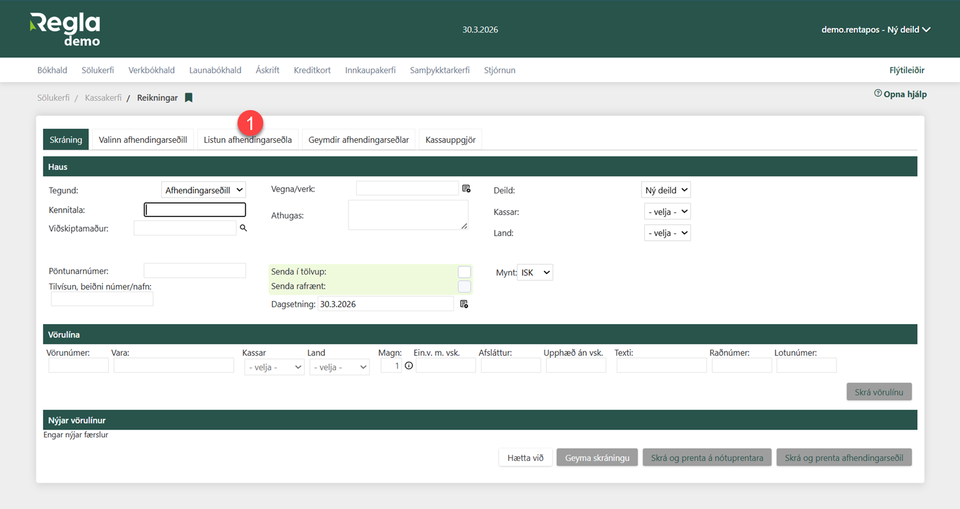Click the customer search magnifier icon
Image resolution: width=960 pixels, height=509 pixels.
(243, 228)
